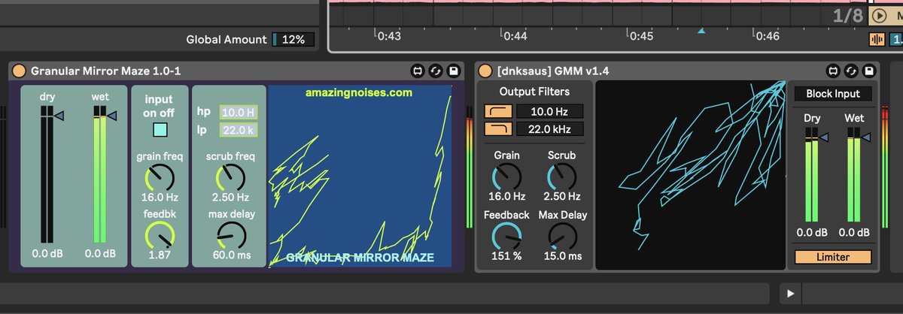Click the 22.0 kHz filter frequency field
This screenshot has height=314, width=903.
pyautogui.click(x=549, y=129)
